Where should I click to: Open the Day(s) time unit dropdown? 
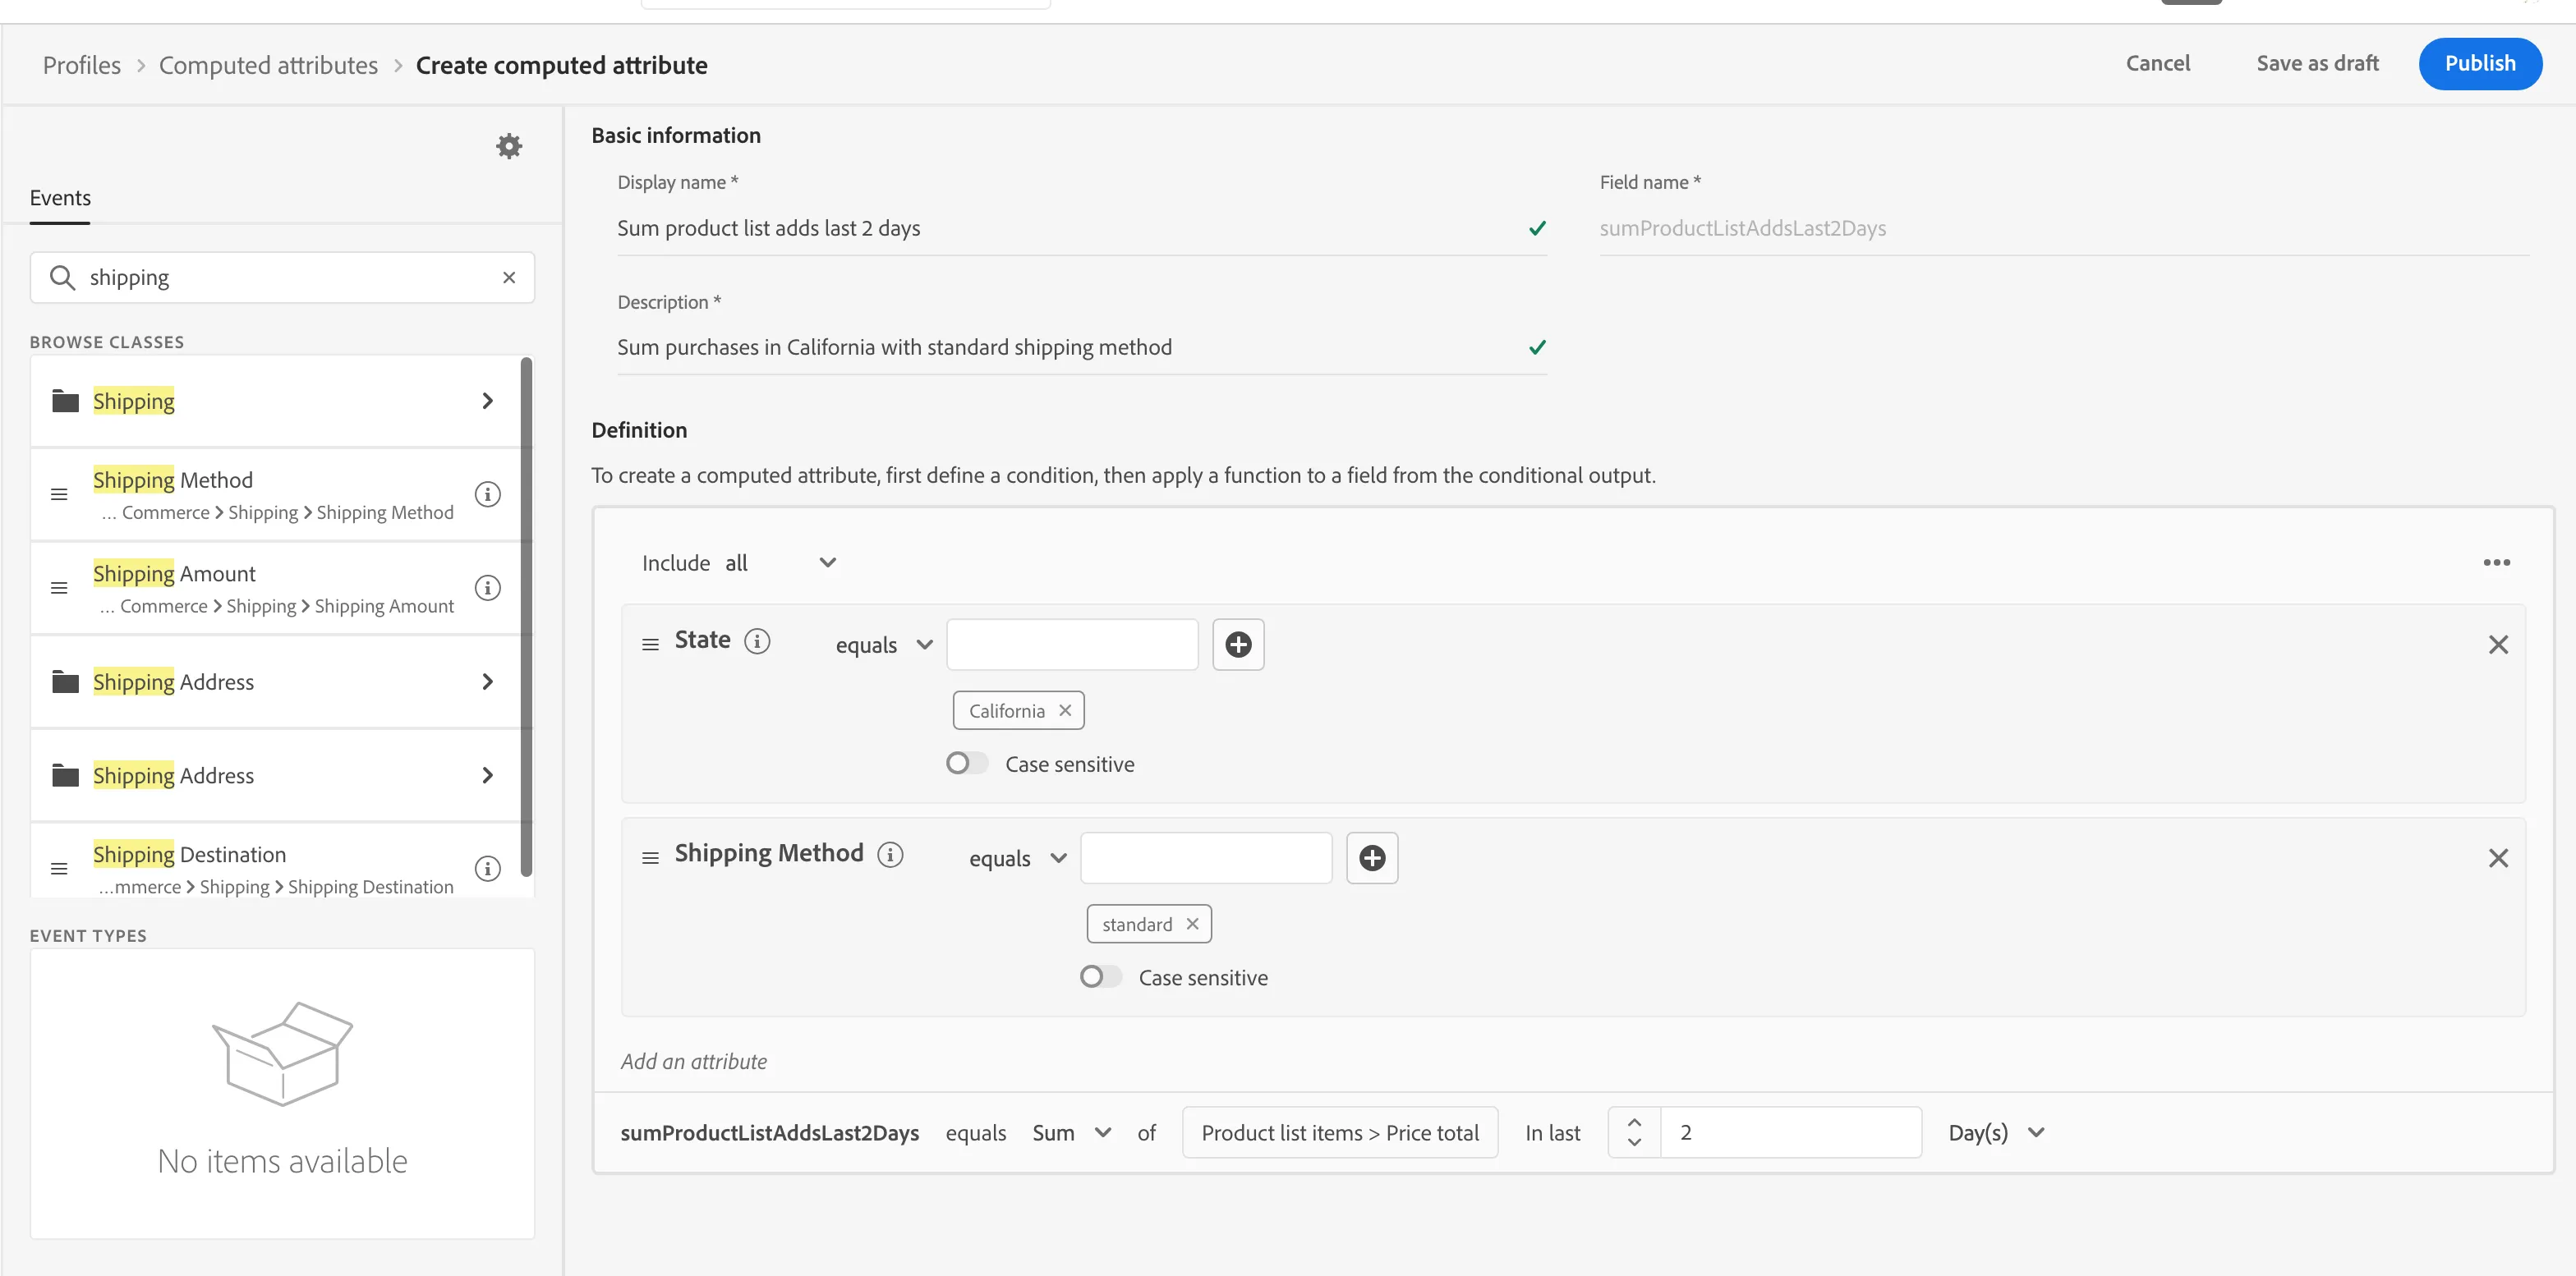point(1996,1133)
